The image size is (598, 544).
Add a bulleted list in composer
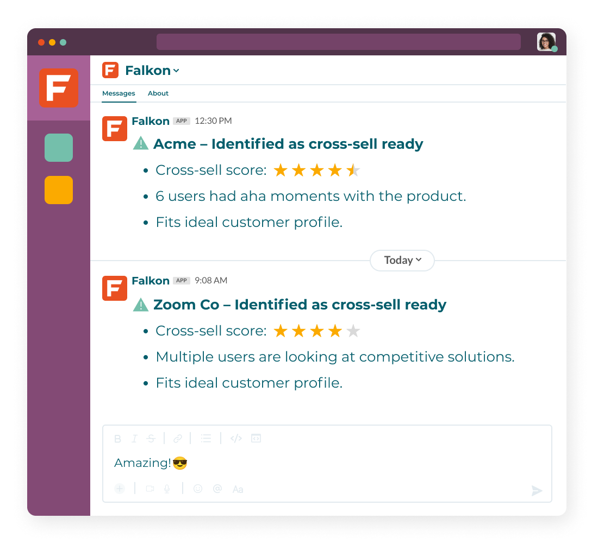(206, 439)
